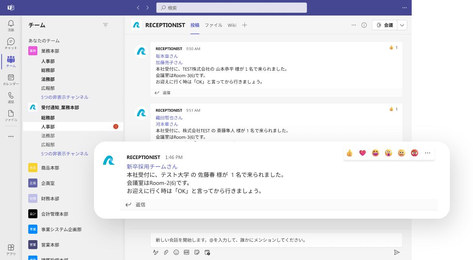This screenshot has height=260, width=473.
Task: React with surprised emoji
Action: [x=389, y=153]
